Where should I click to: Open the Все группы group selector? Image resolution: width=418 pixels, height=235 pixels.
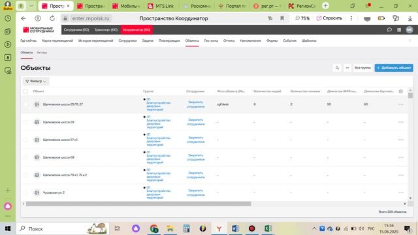click(362, 68)
